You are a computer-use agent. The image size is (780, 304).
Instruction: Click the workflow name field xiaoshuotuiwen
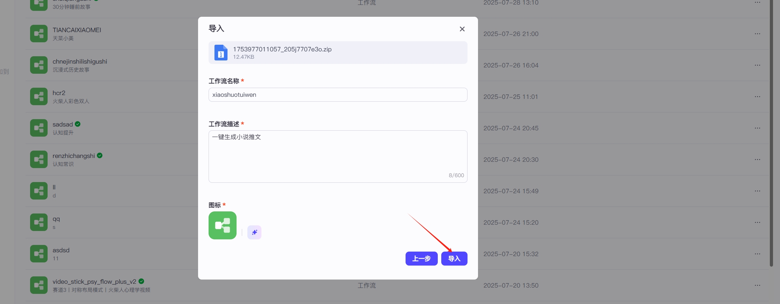338,95
